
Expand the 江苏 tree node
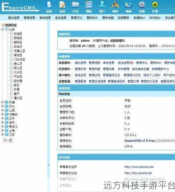click(2, 135)
